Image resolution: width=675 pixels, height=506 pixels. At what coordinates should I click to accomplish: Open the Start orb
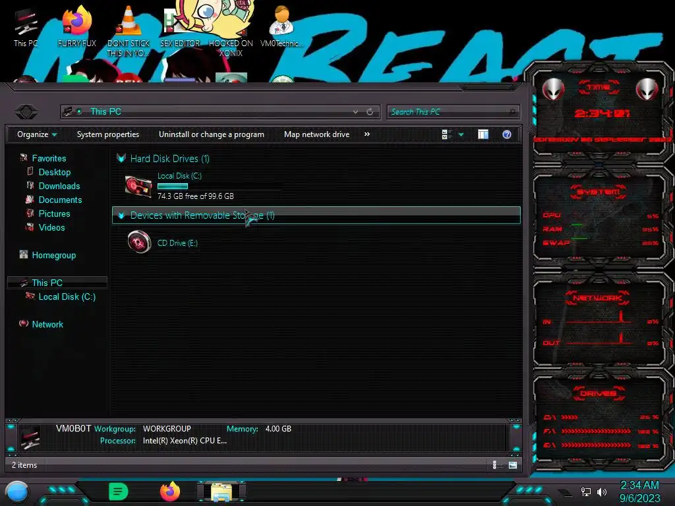(17, 492)
